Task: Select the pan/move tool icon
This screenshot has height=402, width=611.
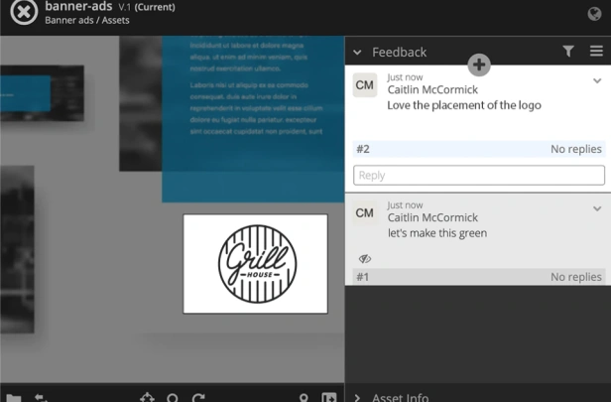Action: point(147,397)
